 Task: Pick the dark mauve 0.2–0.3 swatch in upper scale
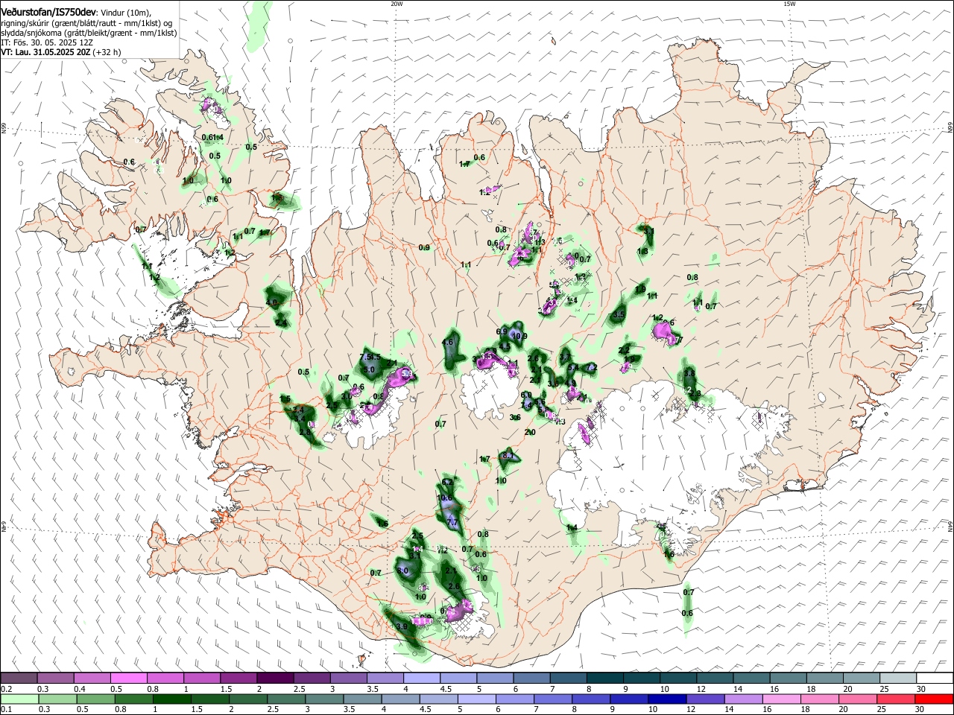[19, 679]
